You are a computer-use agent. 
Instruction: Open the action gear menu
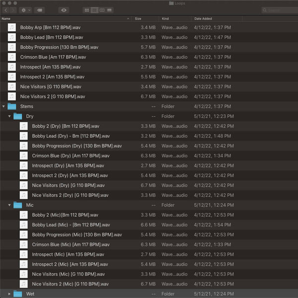coord(25,10)
